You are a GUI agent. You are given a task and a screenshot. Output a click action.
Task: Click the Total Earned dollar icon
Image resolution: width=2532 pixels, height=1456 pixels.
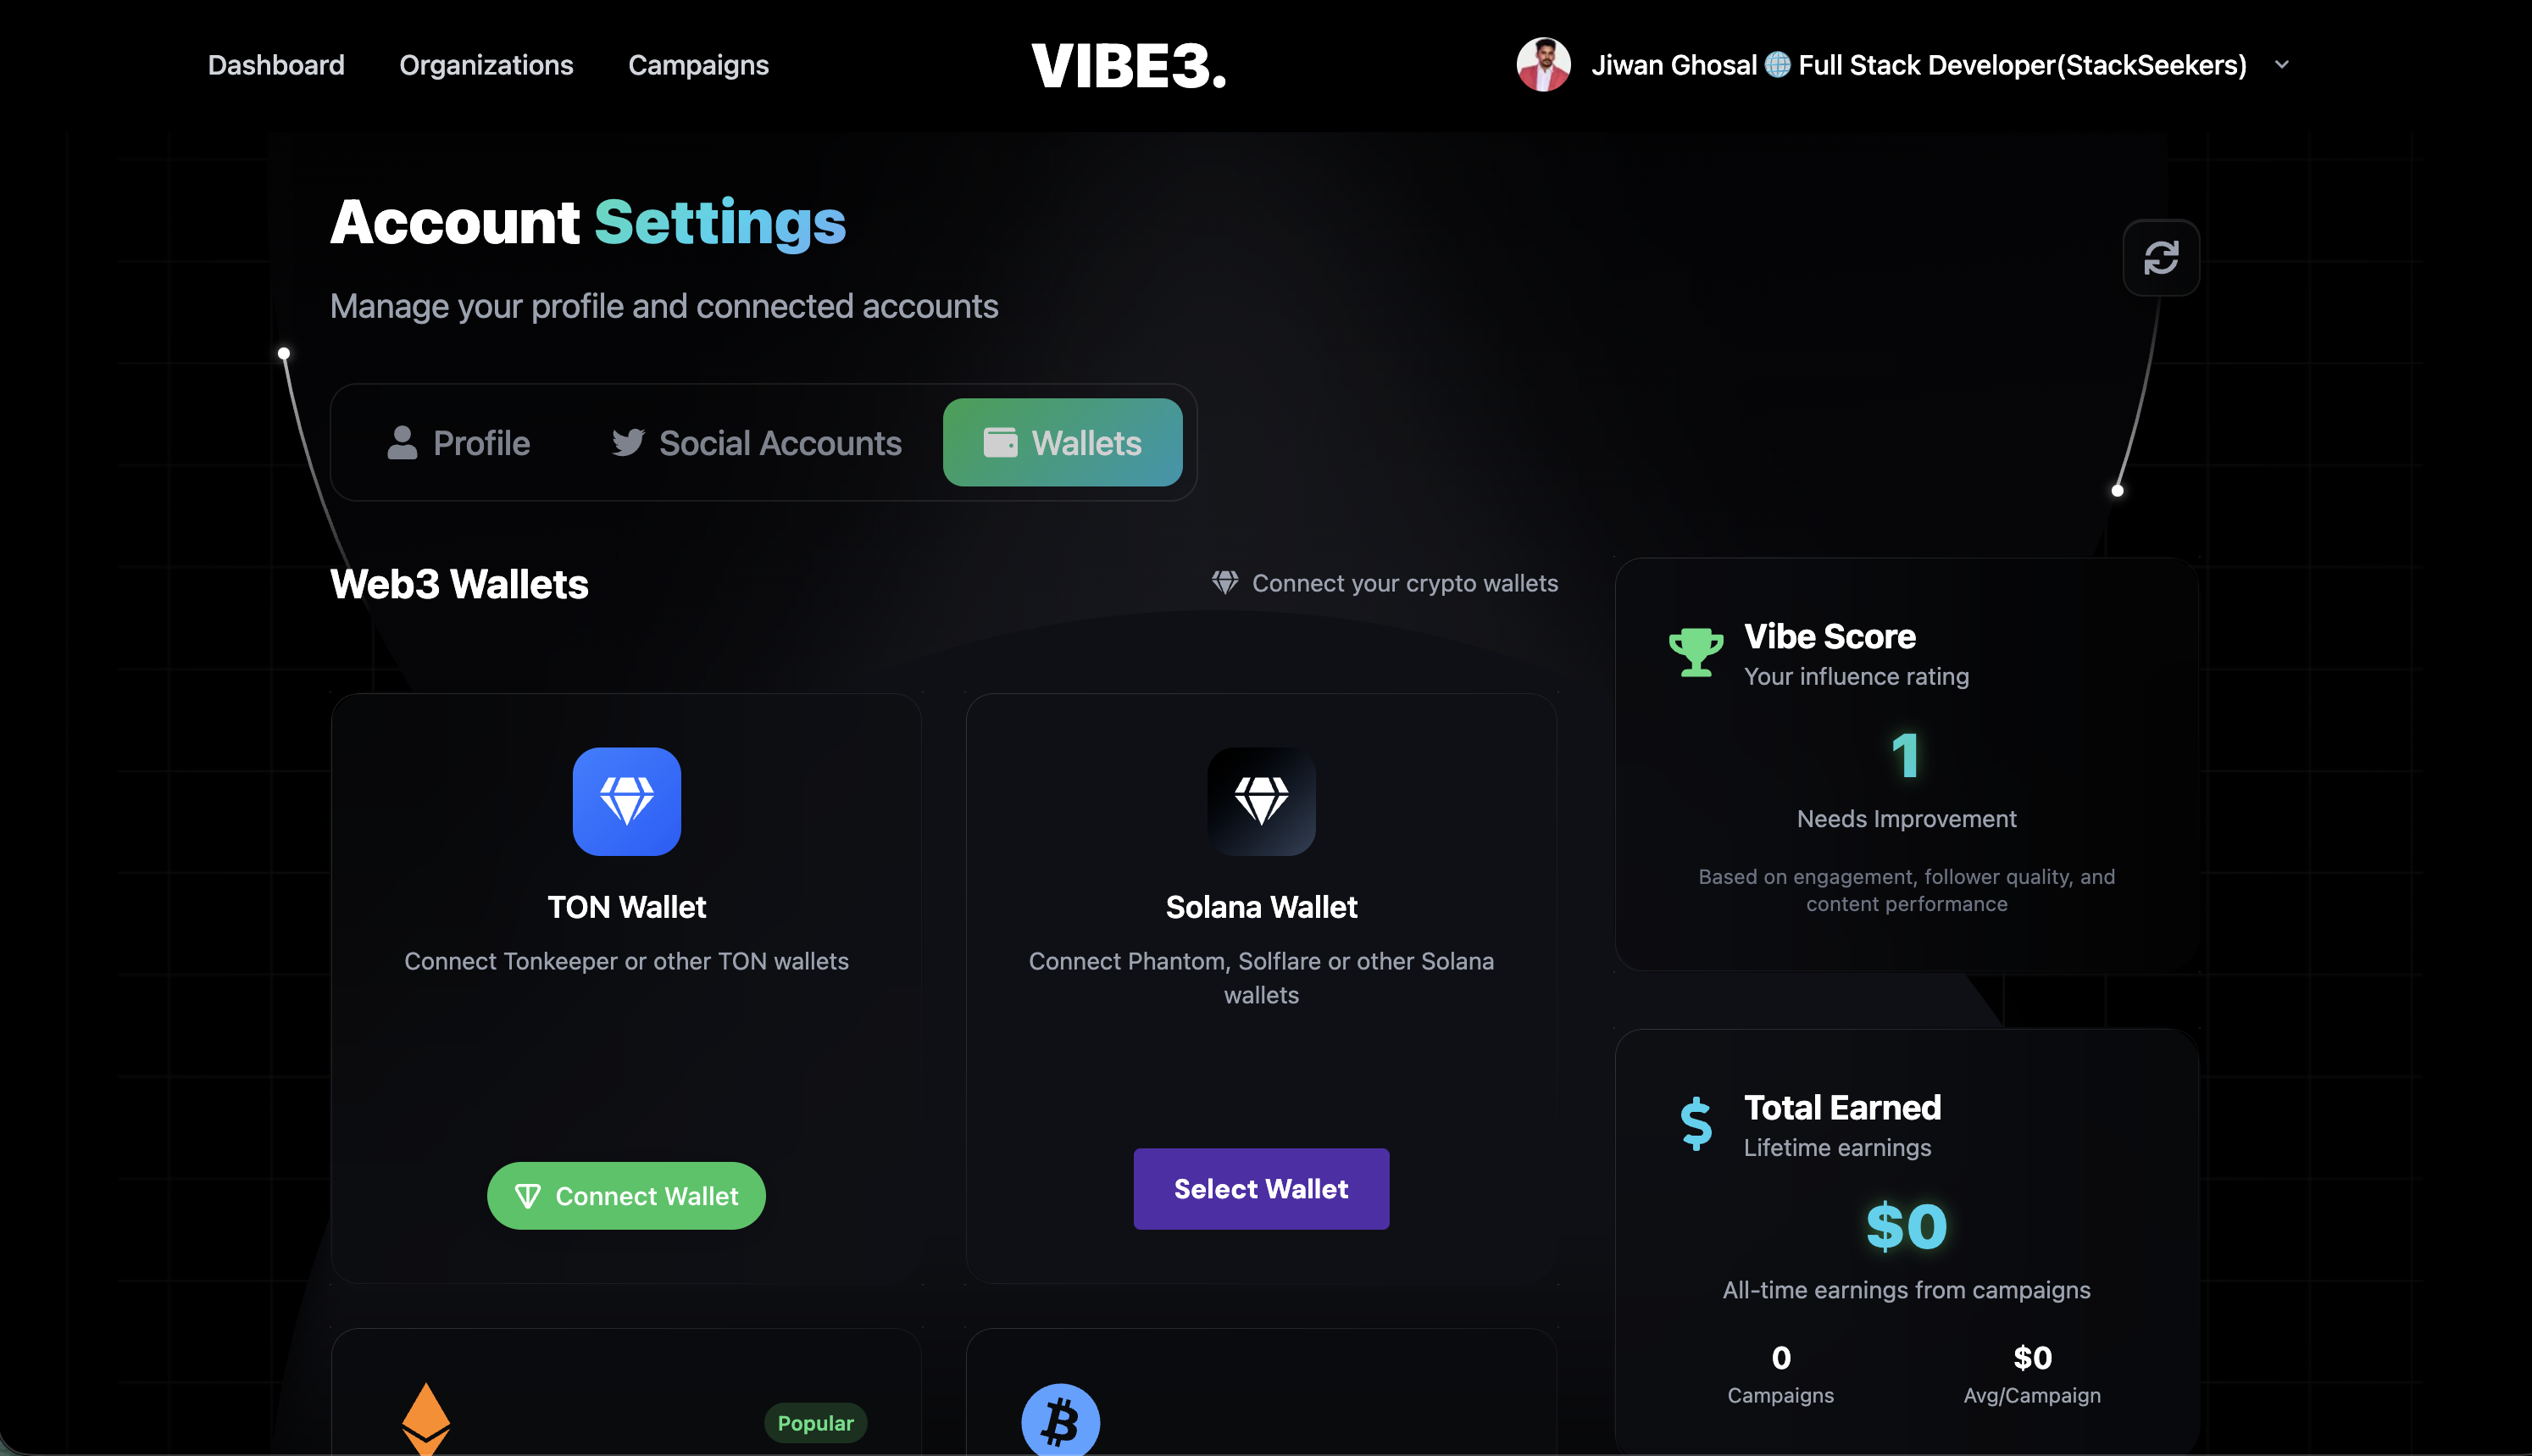1696,1123
